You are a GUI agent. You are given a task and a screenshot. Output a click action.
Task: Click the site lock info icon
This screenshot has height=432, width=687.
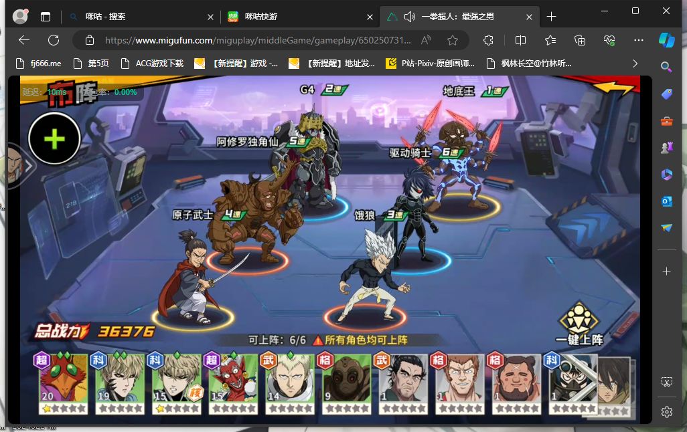[x=89, y=40]
